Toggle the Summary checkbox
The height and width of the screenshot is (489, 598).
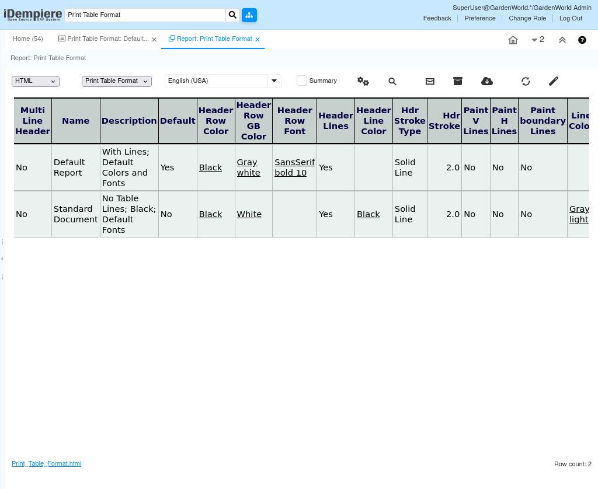[x=302, y=81]
